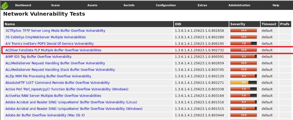Open AIMP ID3 Tag Buffer Overflow link
Image resolution: width=293 pixels, height=120 pixels.
pos(38,57)
